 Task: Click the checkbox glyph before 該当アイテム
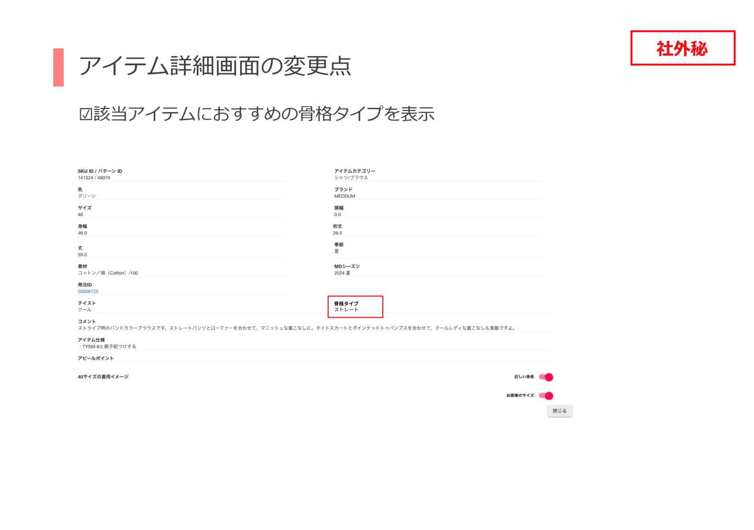86,114
